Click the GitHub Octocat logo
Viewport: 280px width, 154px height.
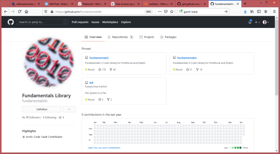coord(11,22)
